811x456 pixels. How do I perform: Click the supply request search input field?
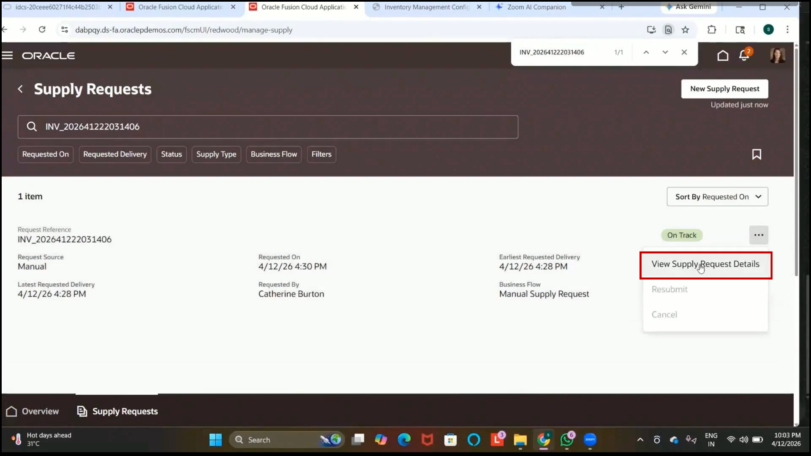tap(268, 127)
